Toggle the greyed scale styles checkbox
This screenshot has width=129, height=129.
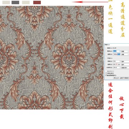point(106,71)
